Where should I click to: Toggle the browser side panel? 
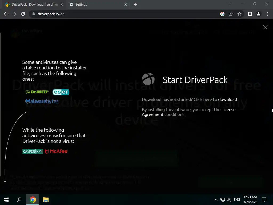(x=250, y=14)
